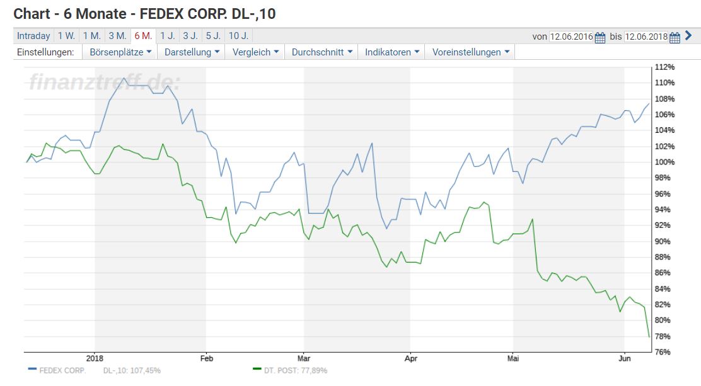Click the 2018 x-axis label
This screenshot has width=701, height=386.
(95, 358)
